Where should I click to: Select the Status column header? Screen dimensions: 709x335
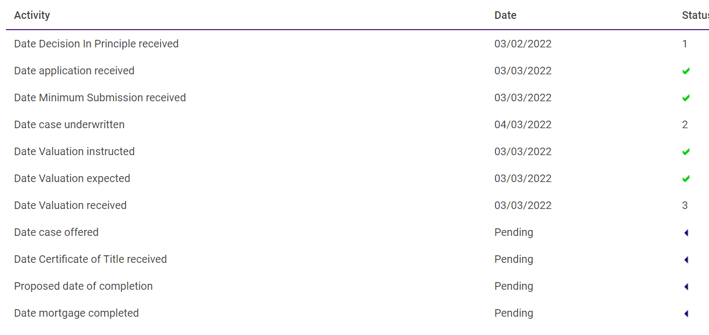click(696, 15)
